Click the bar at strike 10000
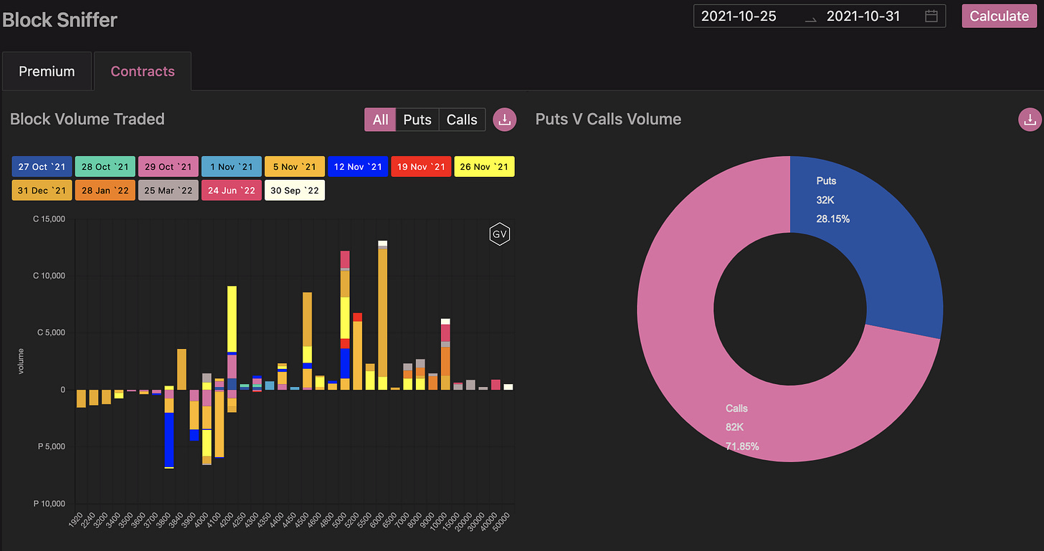Viewport: 1044px width, 551px height. click(x=445, y=354)
